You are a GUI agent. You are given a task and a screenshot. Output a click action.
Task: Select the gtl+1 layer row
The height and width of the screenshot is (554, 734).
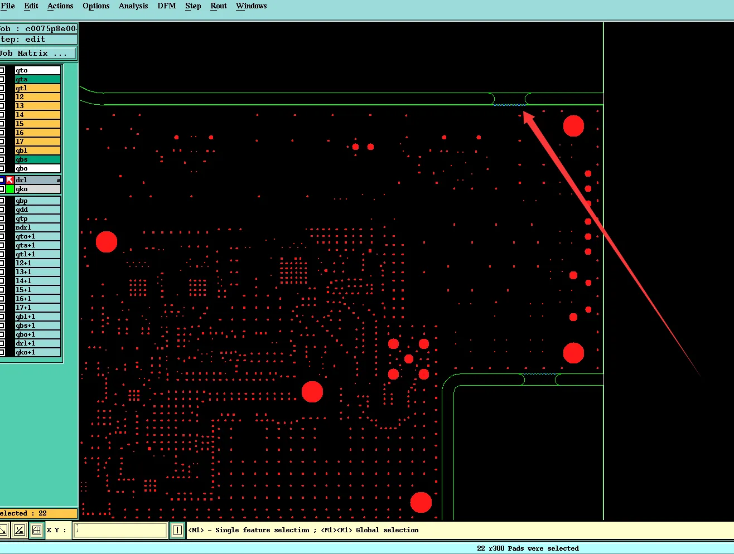(38, 254)
